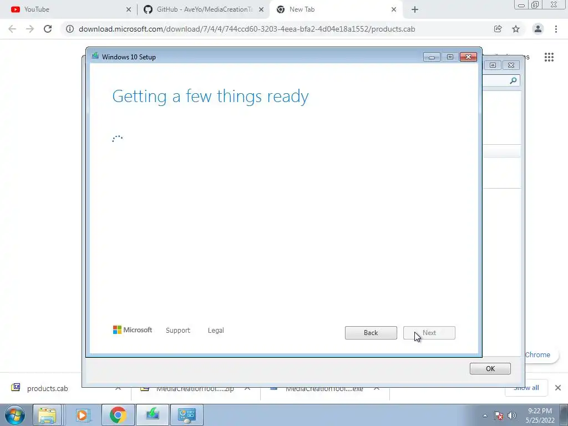Image resolution: width=568 pixels, height=426 pixels.
Task: Close the YouTube tab
Action: click(x=129, y=10)
